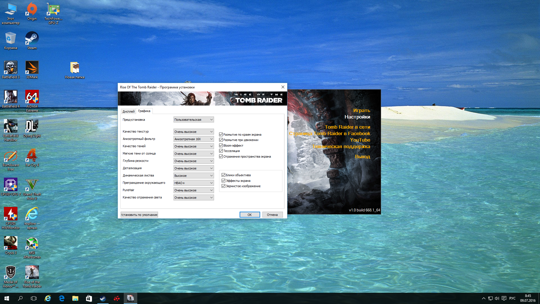Open the AIDA64 Extreme desktop icon
The height and width of the screenshot is (304, 540).
[32, 97]
